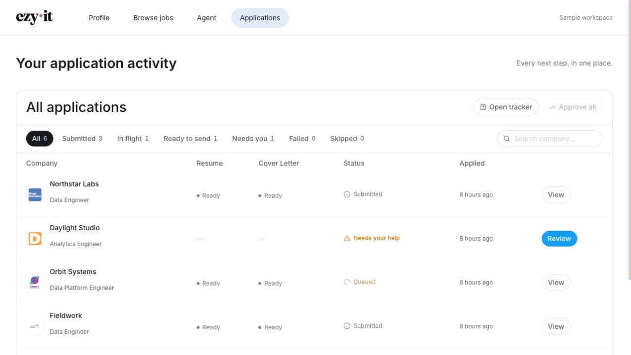Viewport: 631px width, 355px height.
Task: Click Orbit Systems cover letter Ready status
Action: 270,284
